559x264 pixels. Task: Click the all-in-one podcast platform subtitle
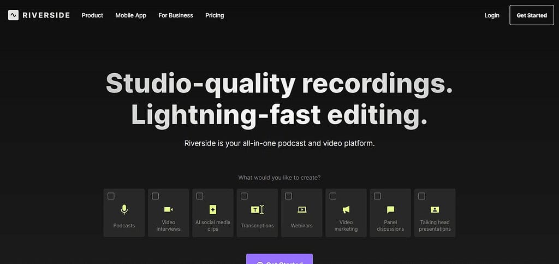279,143
